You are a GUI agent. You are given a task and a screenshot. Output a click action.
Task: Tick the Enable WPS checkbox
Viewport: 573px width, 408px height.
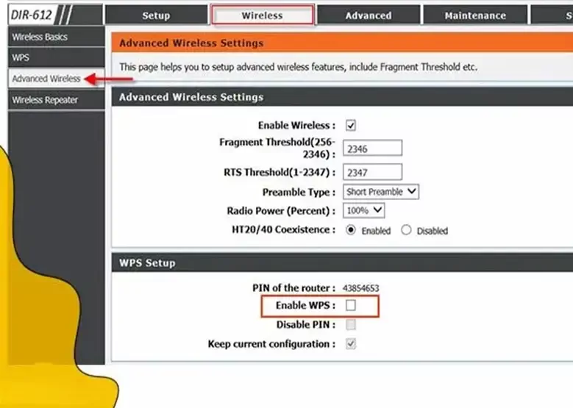click(351, 305)
